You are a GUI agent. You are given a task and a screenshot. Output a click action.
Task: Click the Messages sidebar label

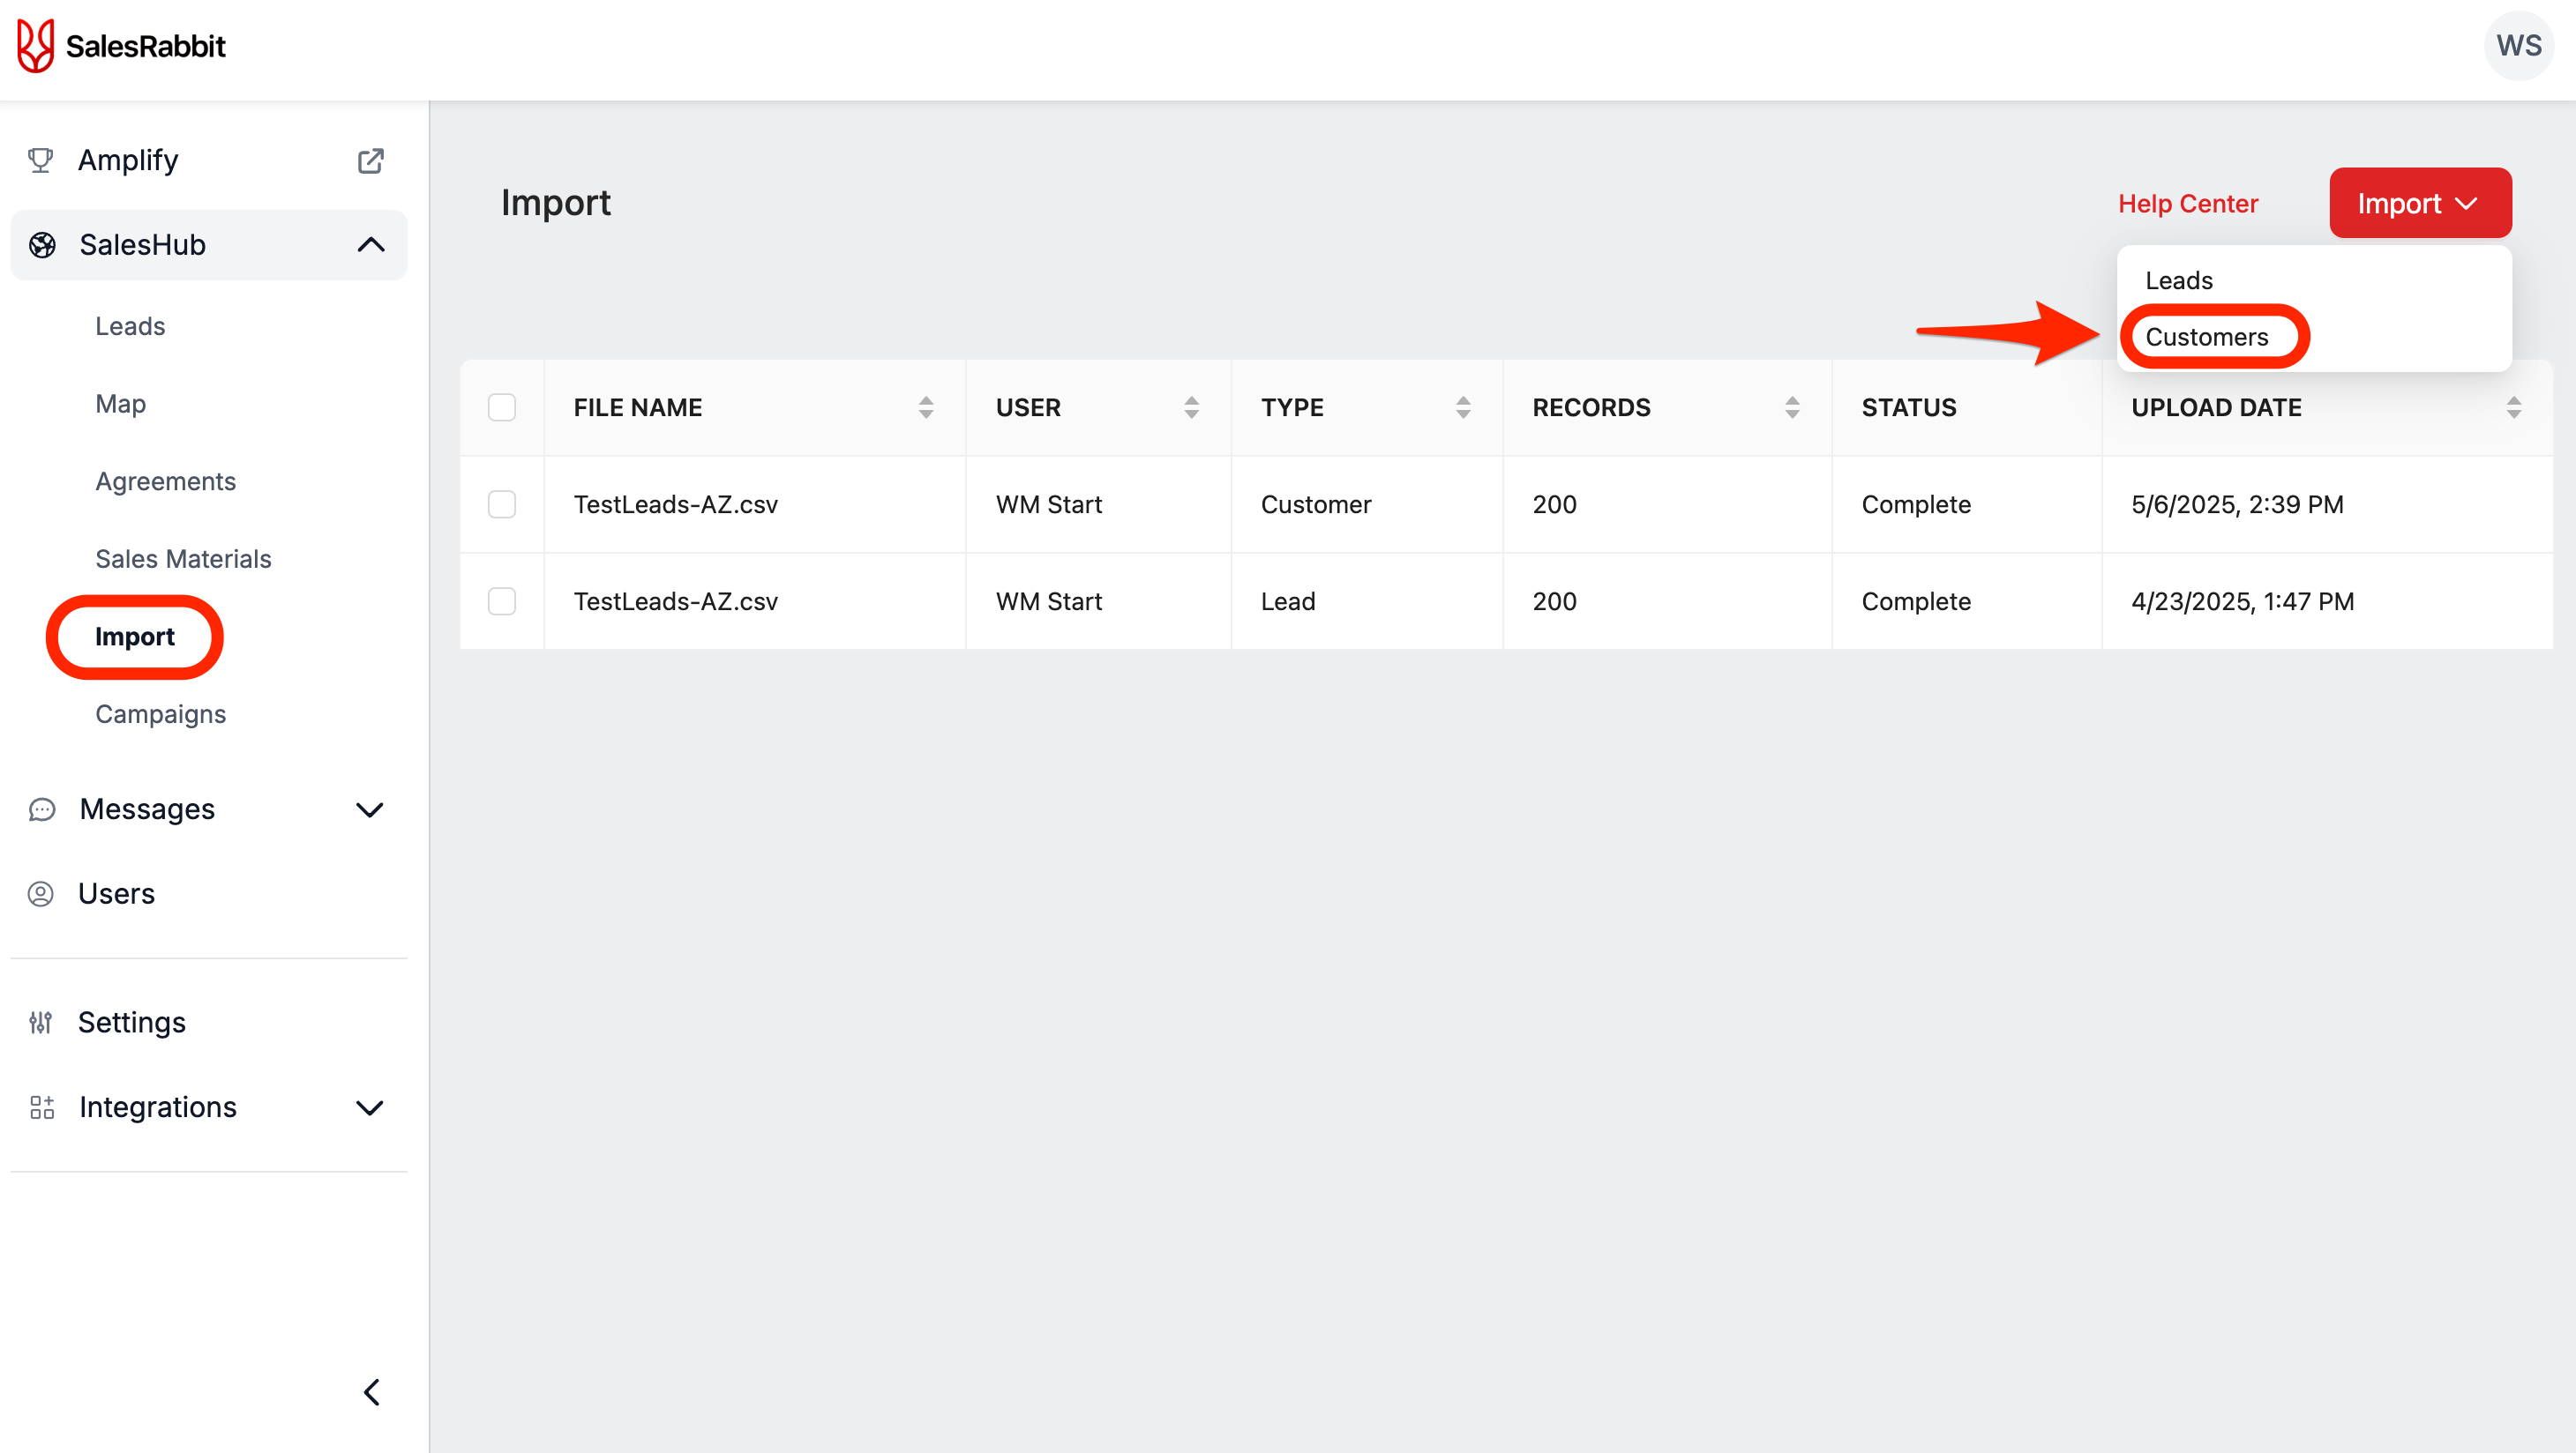[x=147, y=809]
